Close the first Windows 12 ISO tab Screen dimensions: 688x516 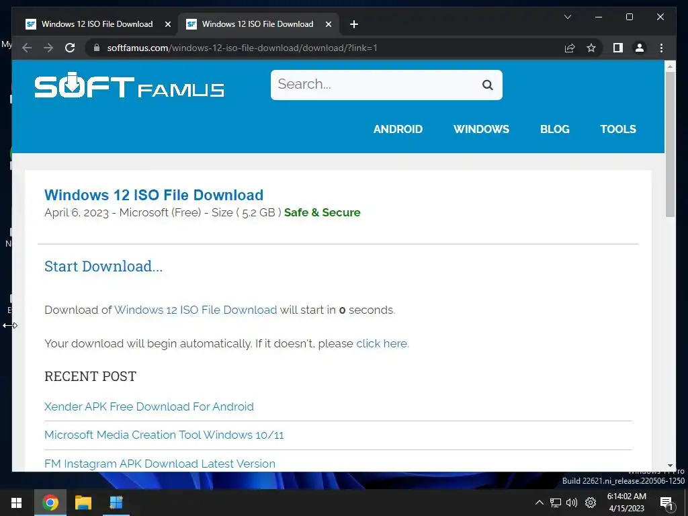coord(167,24)
